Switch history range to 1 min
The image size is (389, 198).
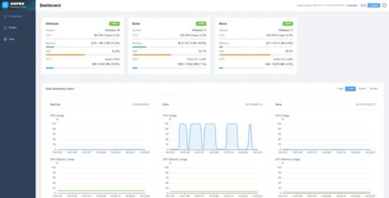click(340, 89)
